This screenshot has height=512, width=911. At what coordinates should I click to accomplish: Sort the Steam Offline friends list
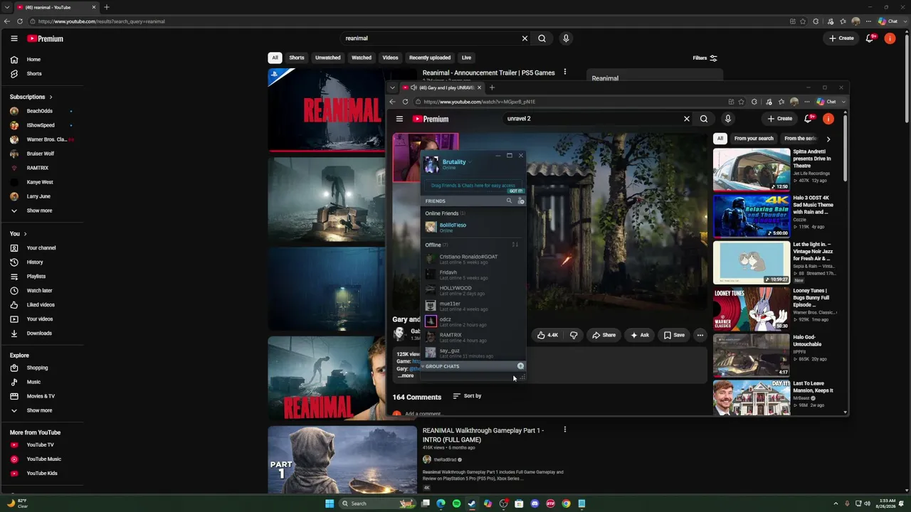[x=515, y=245]
